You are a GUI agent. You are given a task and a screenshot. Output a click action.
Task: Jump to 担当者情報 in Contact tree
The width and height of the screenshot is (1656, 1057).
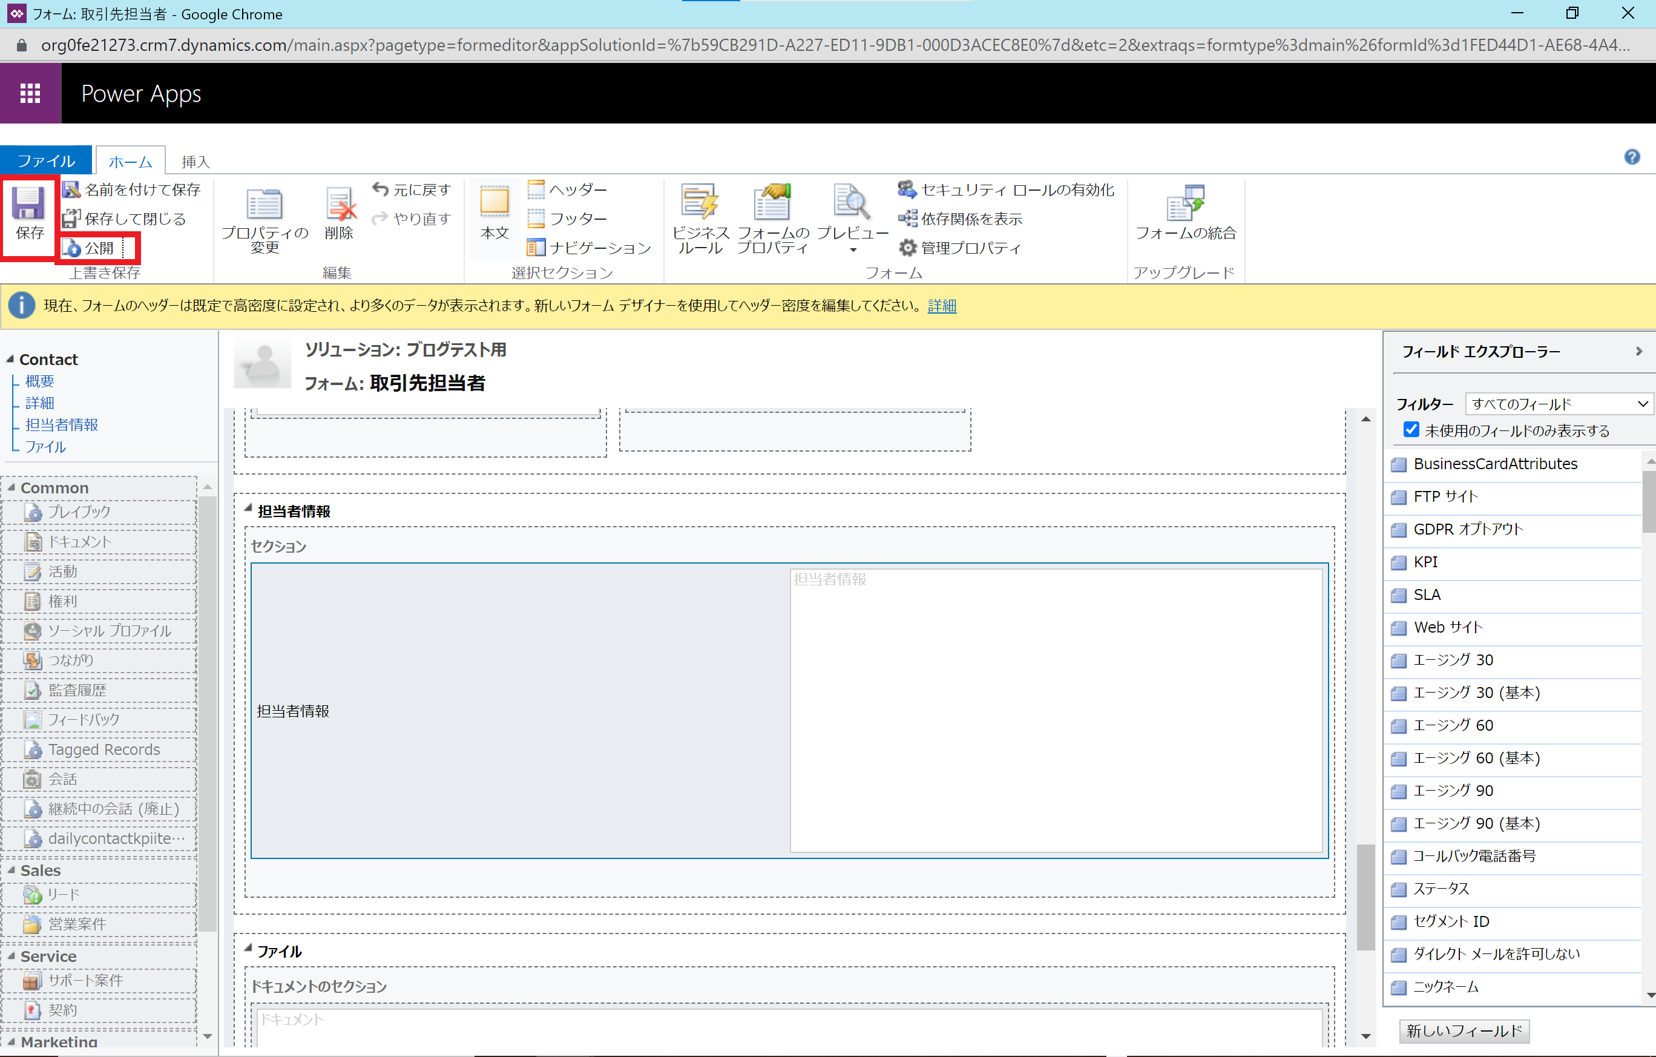coord(62,425)
